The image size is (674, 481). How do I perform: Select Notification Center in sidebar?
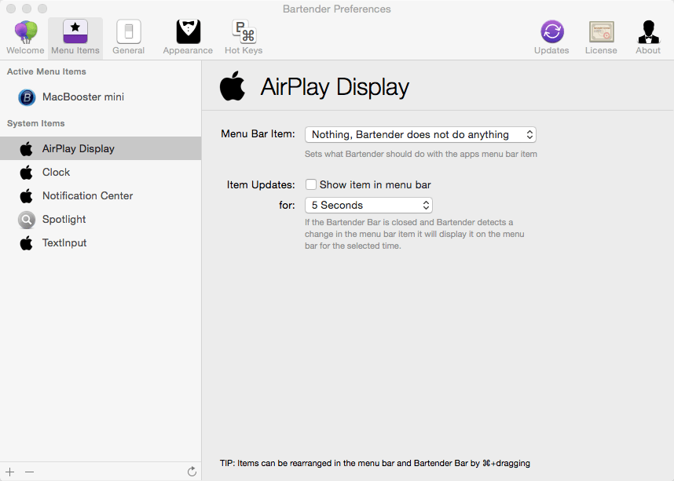click(87, 196)
